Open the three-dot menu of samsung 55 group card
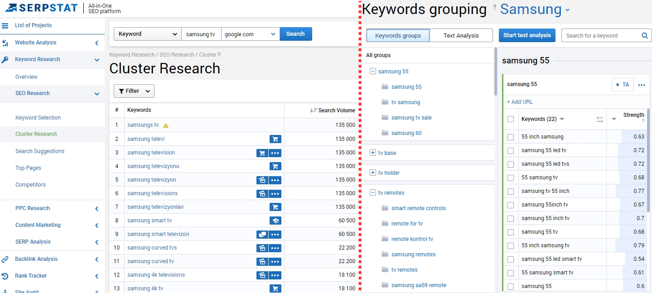 point(642,85)
